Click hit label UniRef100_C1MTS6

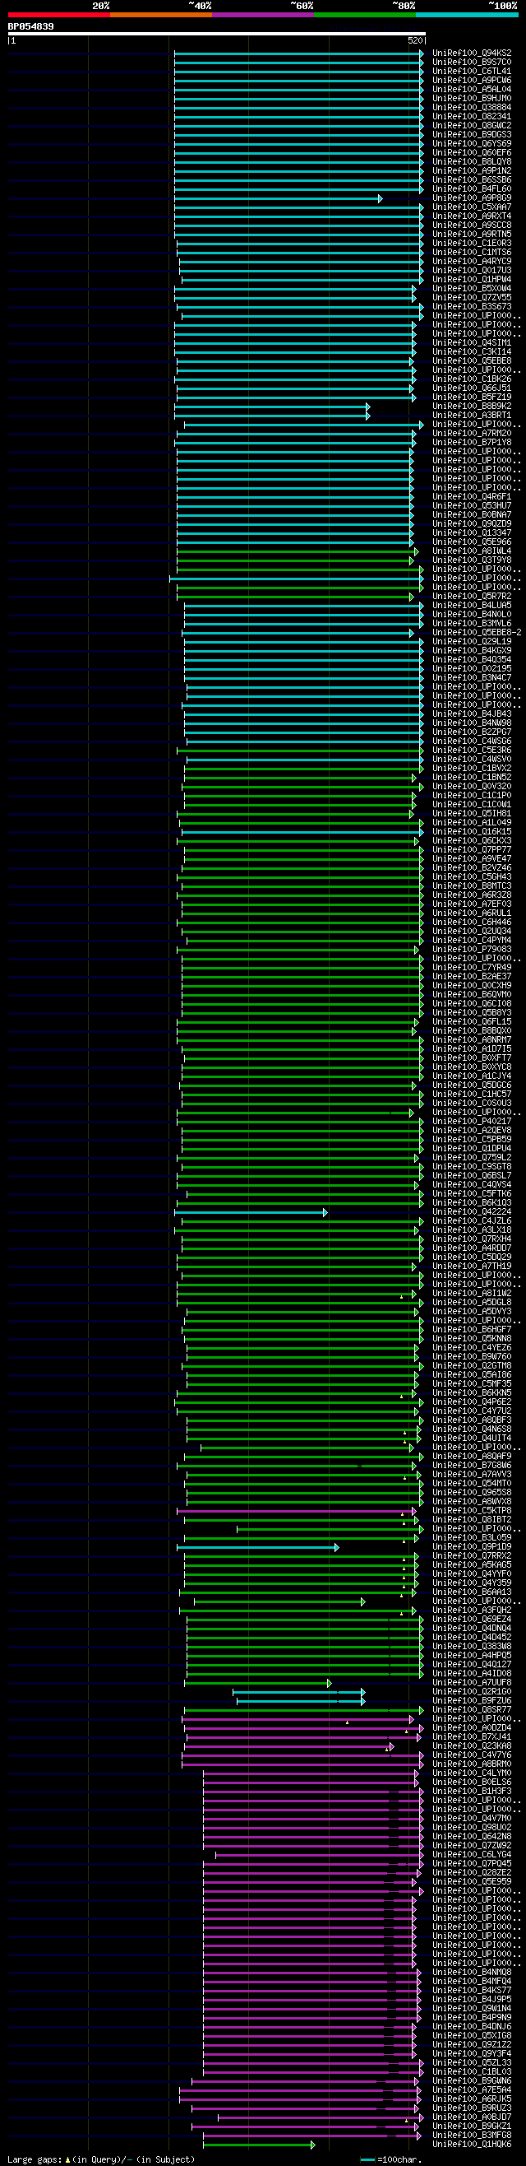click(473, 253)
